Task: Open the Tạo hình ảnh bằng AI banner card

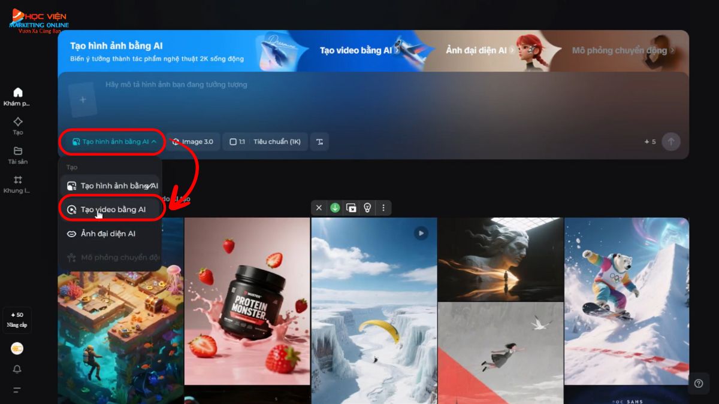Action: pos(183,51)
